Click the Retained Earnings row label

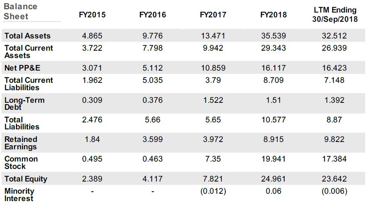tap(21, 143)
